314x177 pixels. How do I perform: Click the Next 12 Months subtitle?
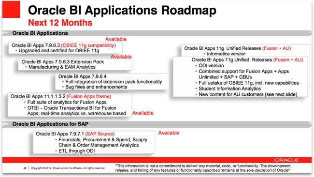(60, 23)
